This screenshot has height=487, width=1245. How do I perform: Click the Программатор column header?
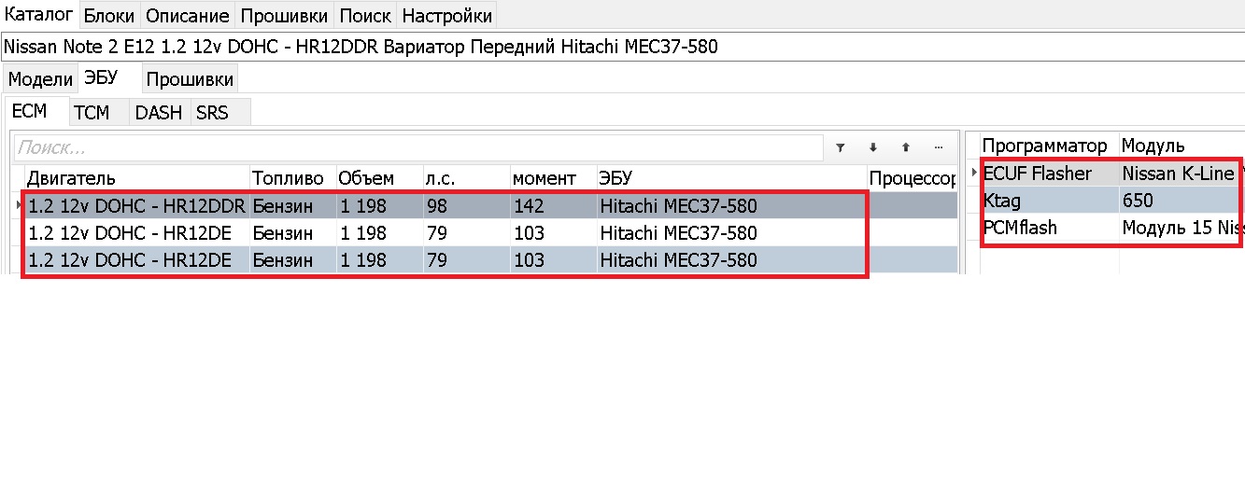[x=1044, y=146]
